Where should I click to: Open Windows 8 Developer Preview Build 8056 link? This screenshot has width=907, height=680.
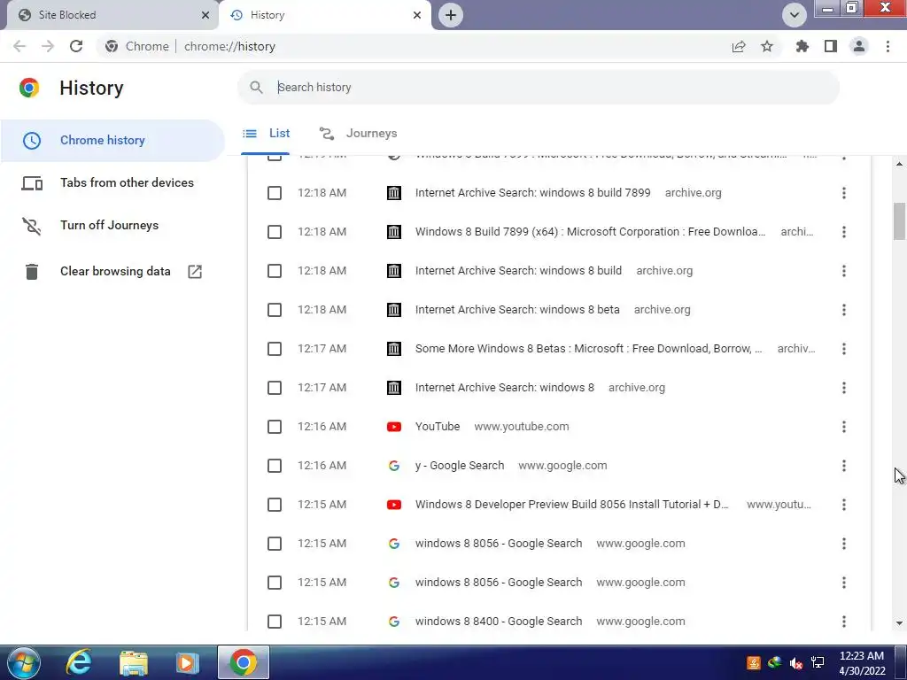[x=571, y=505]
